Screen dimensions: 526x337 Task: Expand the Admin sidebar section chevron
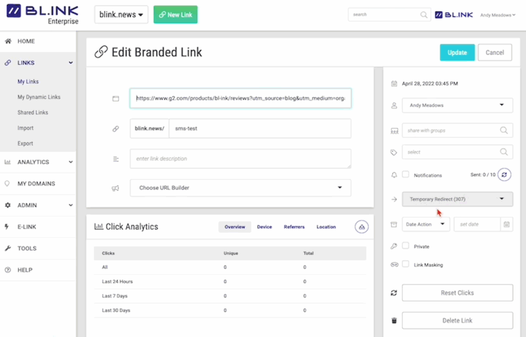pyautogui.click(x=71, y=205)
